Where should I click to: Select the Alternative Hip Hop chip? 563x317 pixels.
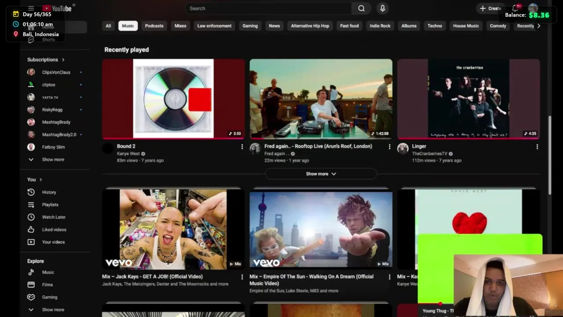tap(310, 26)
